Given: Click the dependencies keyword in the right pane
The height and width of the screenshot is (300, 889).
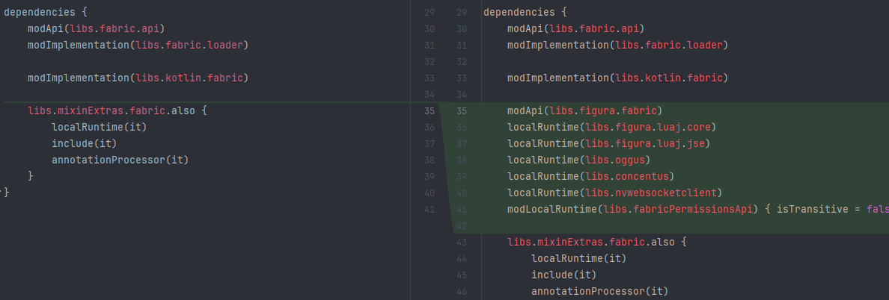Looking at the screenshot, I should click(x=519, y=13).
